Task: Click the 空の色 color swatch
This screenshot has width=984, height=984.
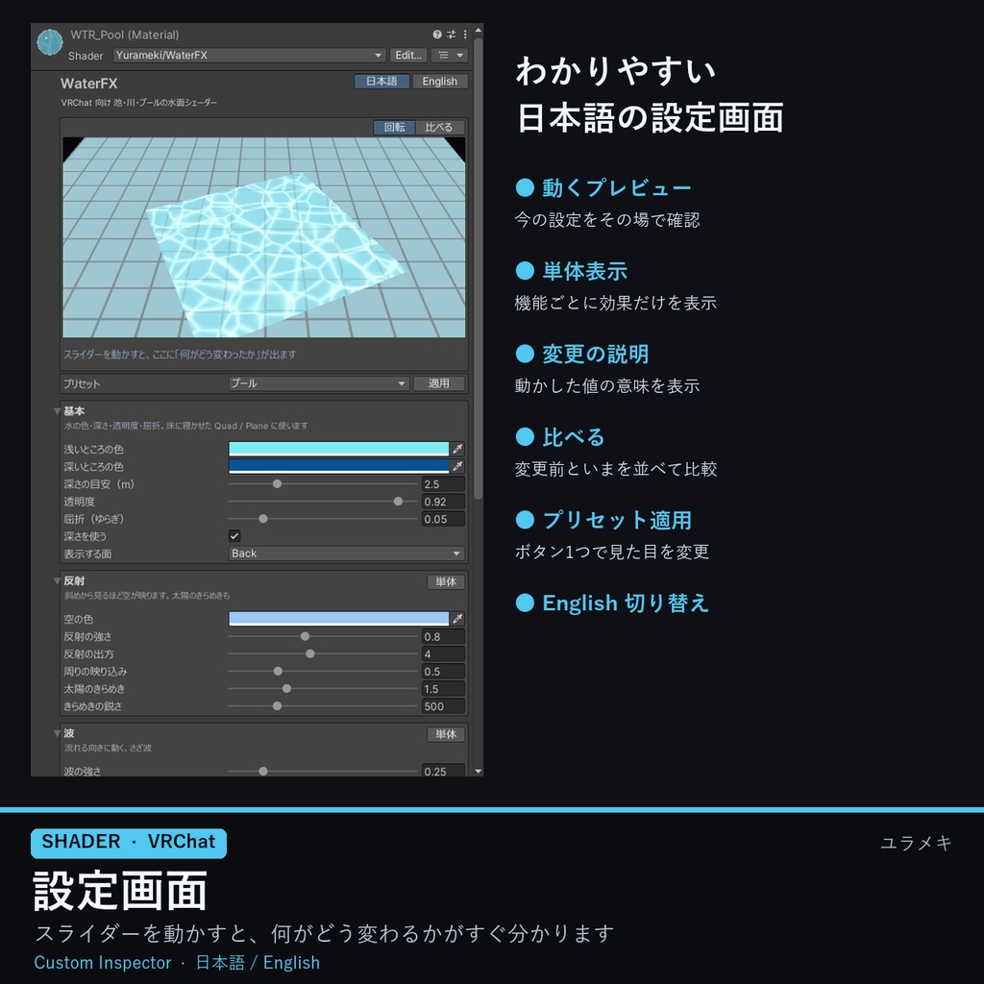Action: point(339,619)
